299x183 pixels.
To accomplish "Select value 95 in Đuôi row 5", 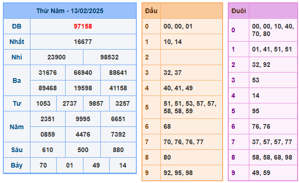I will coord(255,111).
